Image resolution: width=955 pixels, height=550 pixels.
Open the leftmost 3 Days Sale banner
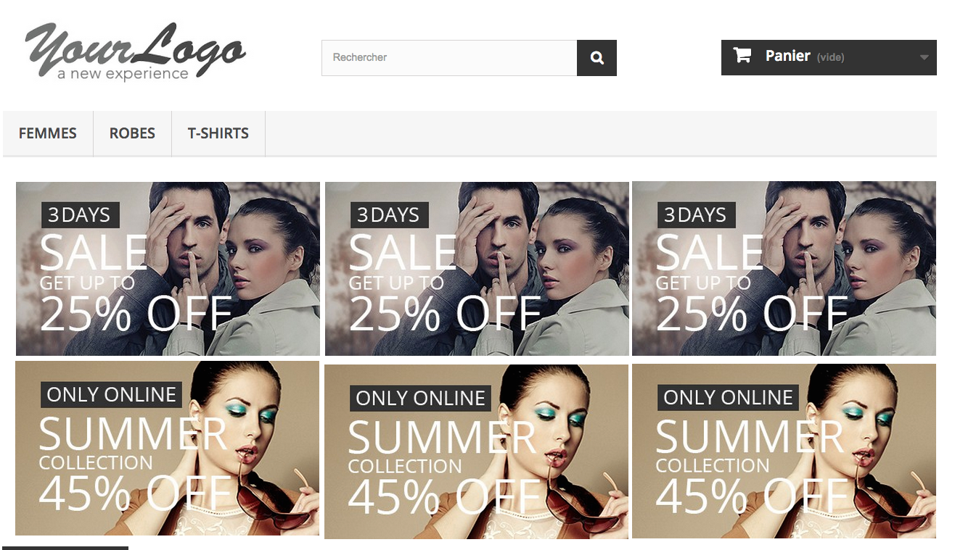(x=168, y=269)
